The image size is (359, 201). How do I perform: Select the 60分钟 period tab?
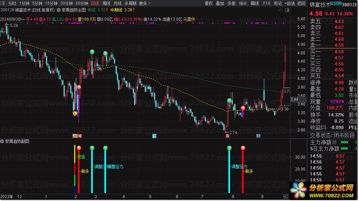pyautogui.click(x=82, y=3)
